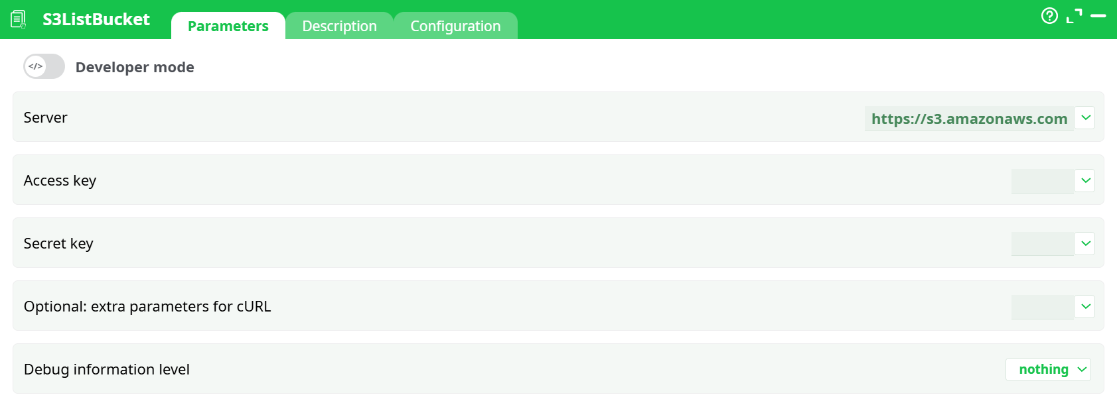Expand the Server dropdown arrow

pyautogui.click(x=1085, y=117)
